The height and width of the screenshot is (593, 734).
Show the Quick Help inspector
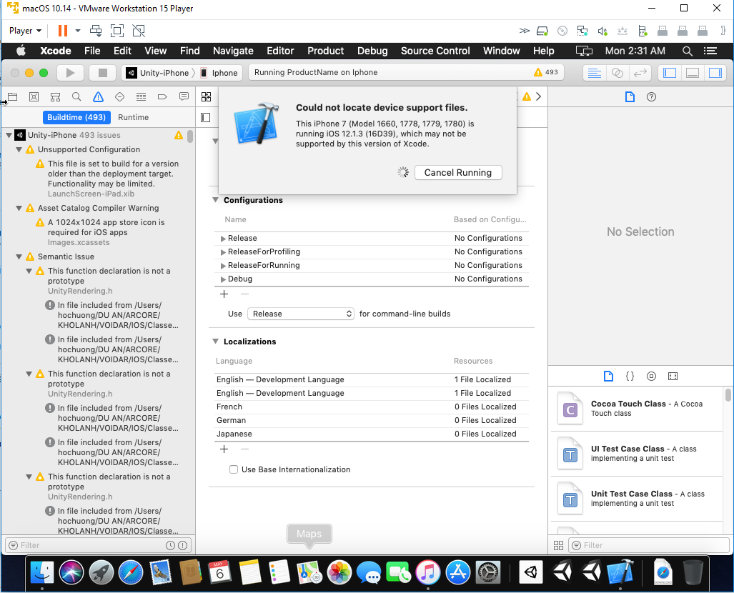click(651, 97)
